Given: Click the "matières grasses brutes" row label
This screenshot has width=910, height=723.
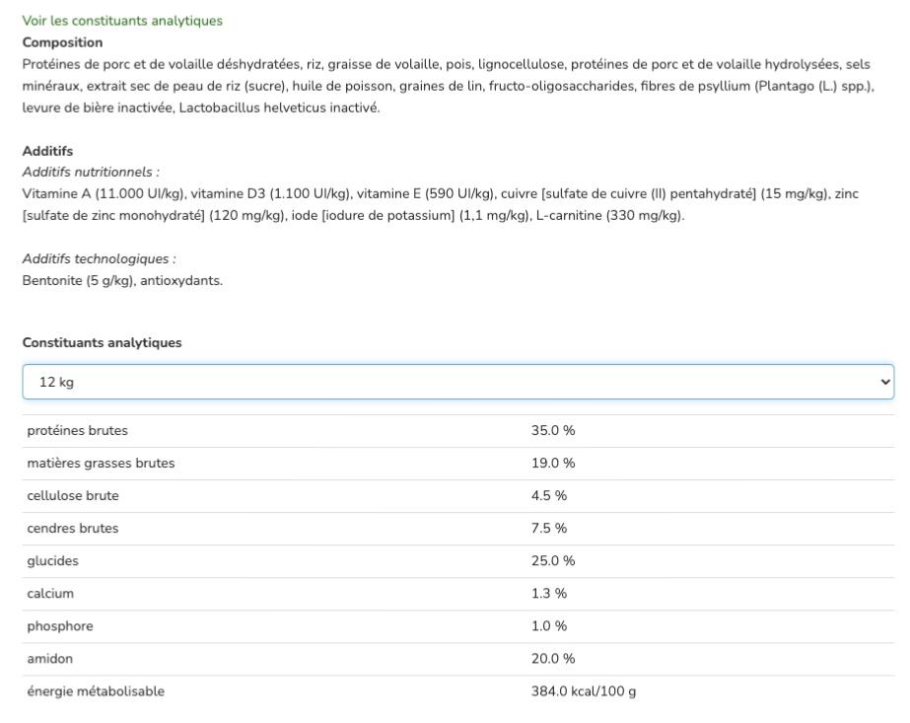Looking at the screenshot, I should click(101, 463).
